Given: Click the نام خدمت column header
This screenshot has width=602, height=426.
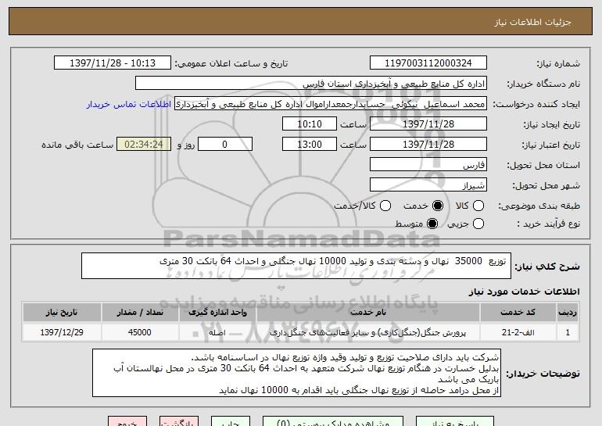Looking at the screenshot, I should pyautogui.click(x=368, y=313).
